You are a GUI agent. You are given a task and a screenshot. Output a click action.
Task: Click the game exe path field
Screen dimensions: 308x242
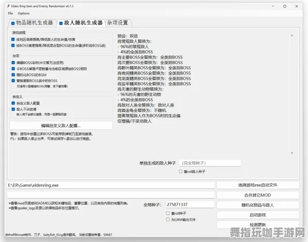(x=111, y=185)
